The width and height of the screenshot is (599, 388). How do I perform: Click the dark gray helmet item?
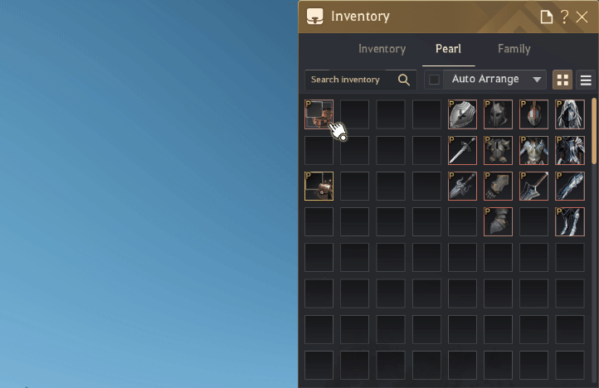pos(498,114)
